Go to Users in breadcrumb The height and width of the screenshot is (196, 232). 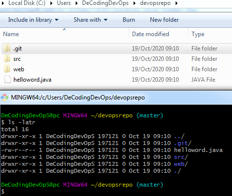point(64,3)
